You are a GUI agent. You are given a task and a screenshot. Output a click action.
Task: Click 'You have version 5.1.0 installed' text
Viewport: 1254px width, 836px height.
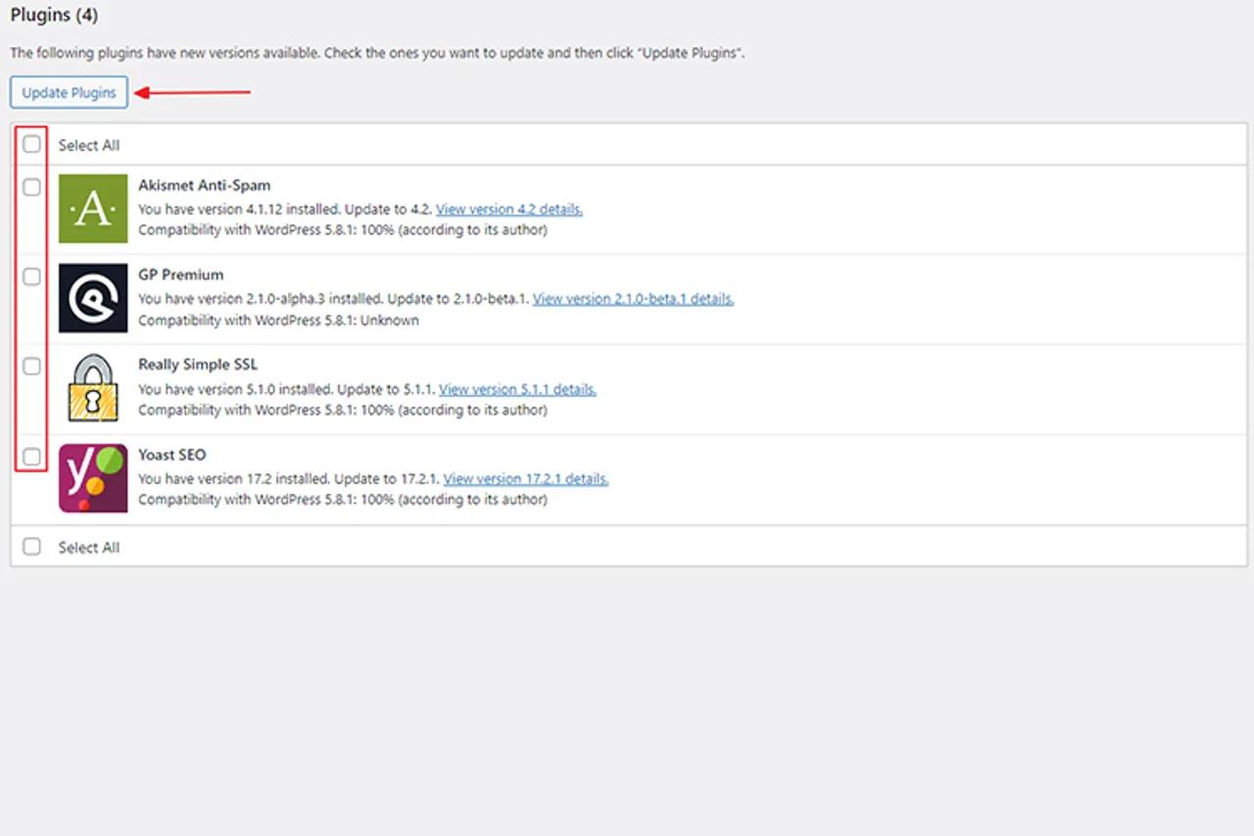pyautogui.click(x=236, y=389)
